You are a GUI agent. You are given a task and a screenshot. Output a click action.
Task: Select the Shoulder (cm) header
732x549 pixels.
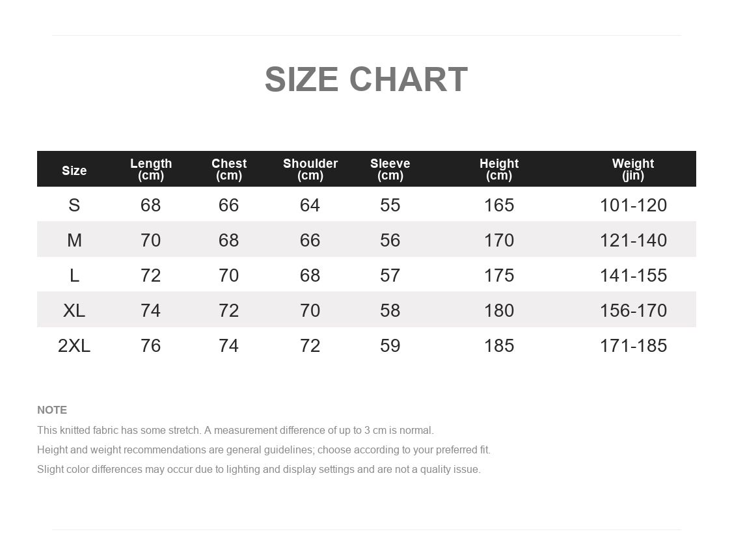click(x=310, y=170)
